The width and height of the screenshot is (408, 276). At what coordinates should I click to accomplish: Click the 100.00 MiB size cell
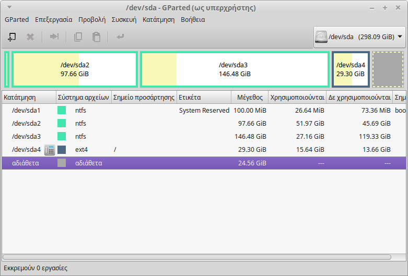(x=250, y=111)
